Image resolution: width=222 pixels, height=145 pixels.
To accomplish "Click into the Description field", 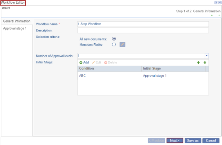I will tap(143, 30).
